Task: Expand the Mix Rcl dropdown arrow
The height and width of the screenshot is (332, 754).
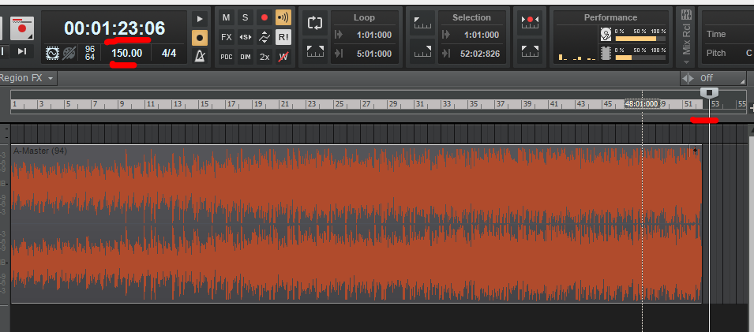Action: (687, 62)
